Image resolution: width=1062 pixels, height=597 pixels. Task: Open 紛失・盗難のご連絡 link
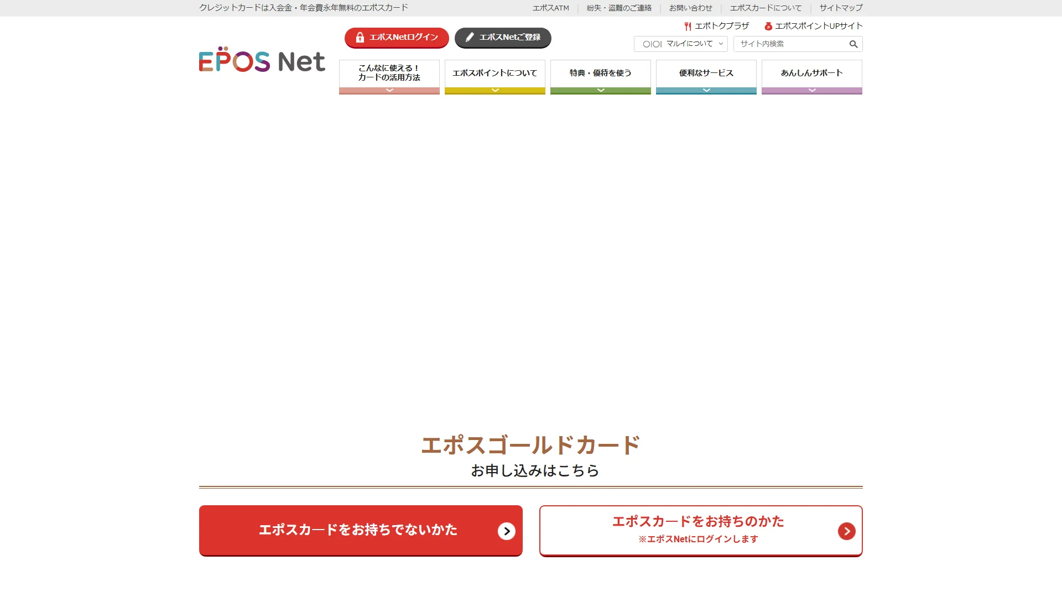pos(619,8)
